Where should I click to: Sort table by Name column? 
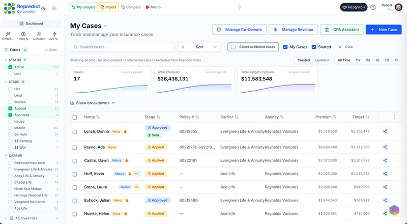pyautogui.click(x=92, y=117)
